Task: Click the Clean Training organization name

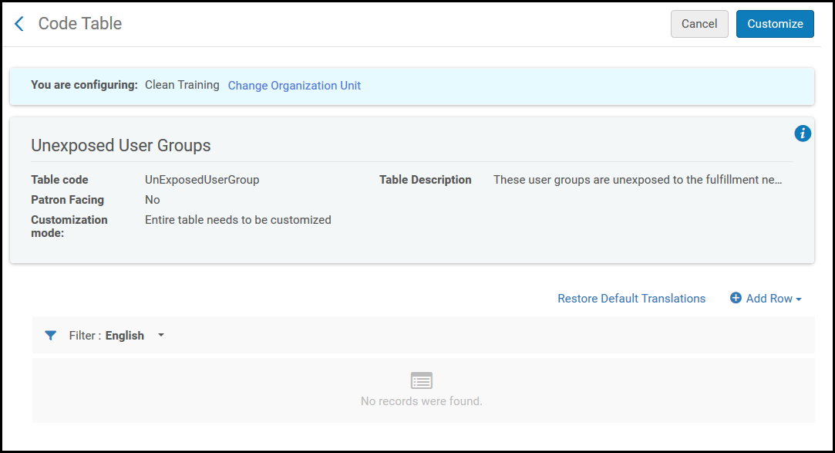Action: [x=182, y=85]
